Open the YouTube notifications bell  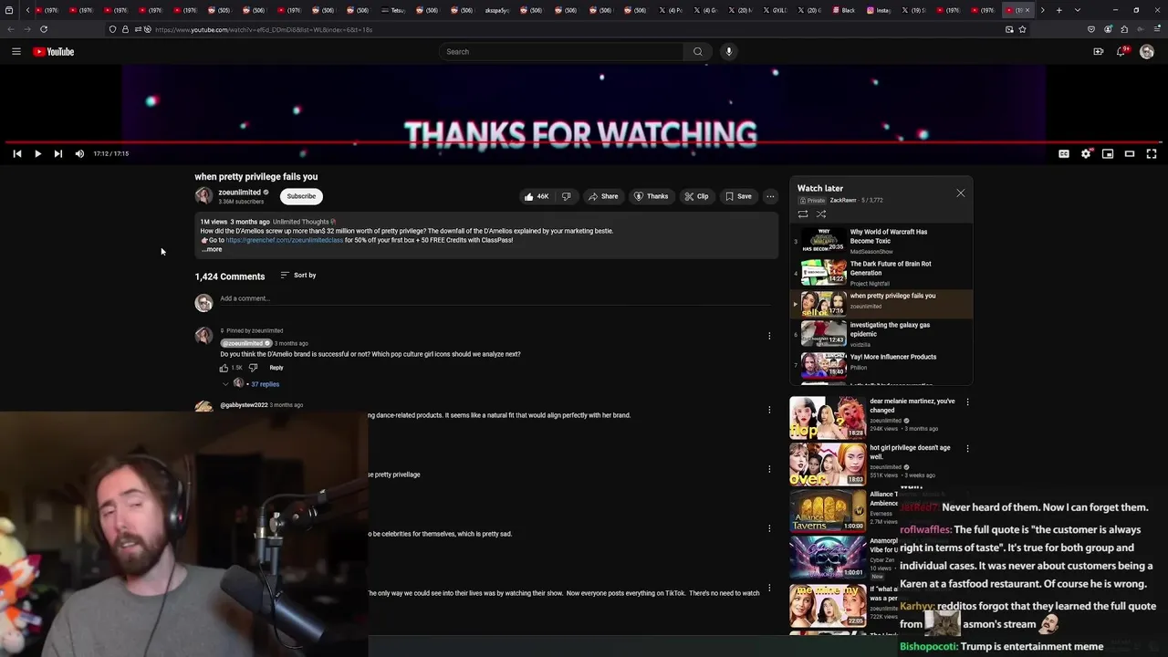tap(1121, 52)
